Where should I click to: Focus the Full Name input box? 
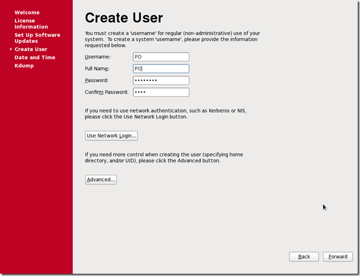161,69
